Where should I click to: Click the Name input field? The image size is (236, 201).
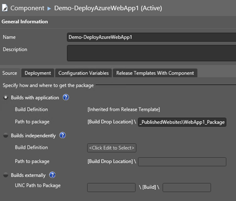point(151,37)
